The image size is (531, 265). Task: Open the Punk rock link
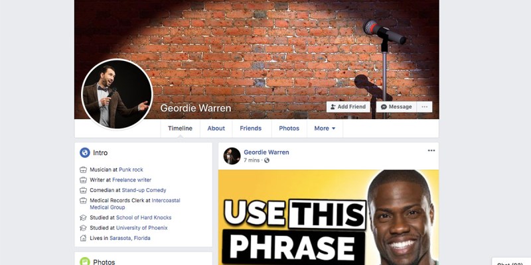tap(131, 170)
